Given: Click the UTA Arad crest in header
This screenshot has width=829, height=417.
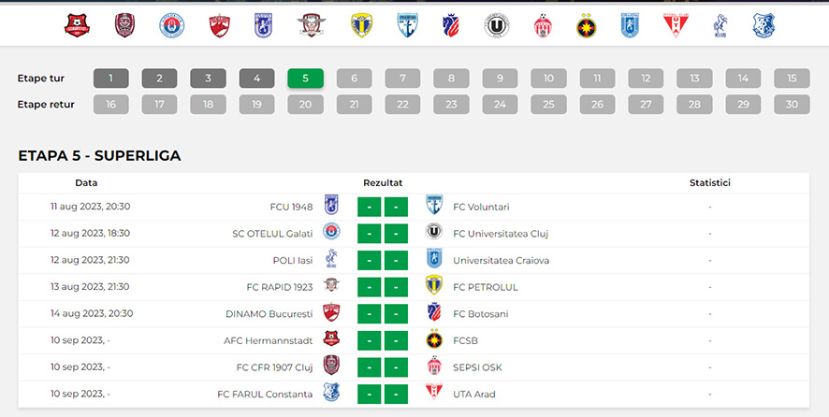Looking at the screenshot, I should coord(676,25).
